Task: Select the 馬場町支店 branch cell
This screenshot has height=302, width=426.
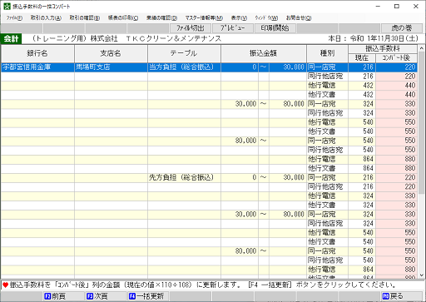Action: coord(111,67)
